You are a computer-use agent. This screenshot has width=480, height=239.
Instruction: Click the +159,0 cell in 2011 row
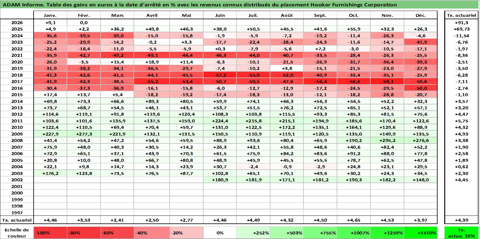point(186,121)
